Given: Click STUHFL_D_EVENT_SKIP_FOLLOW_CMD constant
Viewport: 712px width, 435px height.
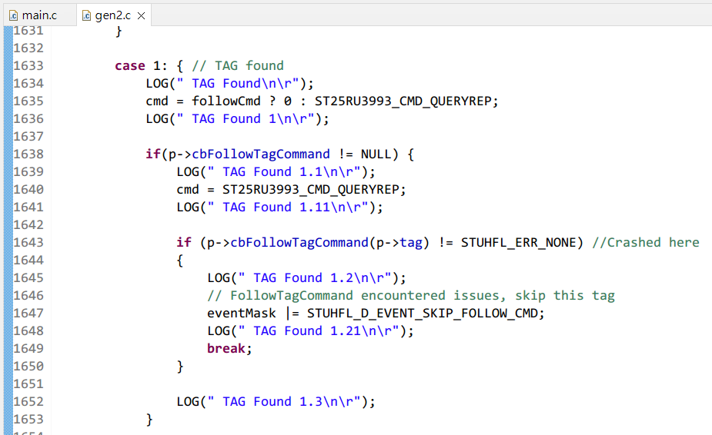Looking at the screenshot, I should pyautogui.click(x=423, y=314).
